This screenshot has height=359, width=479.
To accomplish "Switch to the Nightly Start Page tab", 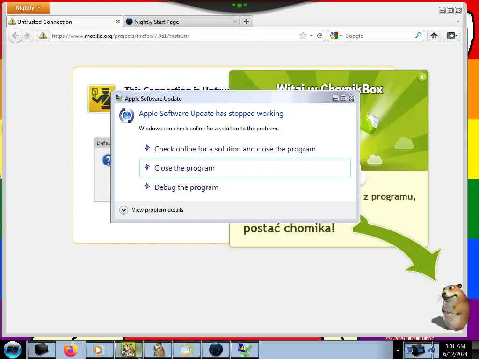I will click(x=181, y=22).
